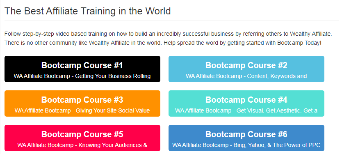The height and width of the screenshot is (154, 342).
Task: Click 'Bing, Yahoo, & The Power of PPC' subtitle
Action: (x=277, y=145)
